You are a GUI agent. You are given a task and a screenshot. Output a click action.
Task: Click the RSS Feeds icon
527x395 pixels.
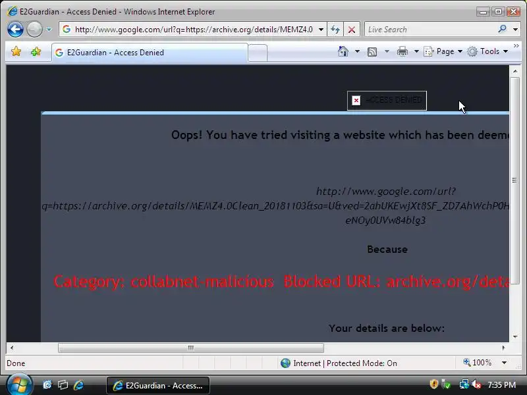point(372,52)
